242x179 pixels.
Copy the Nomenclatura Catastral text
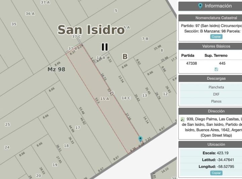click(x=216, y=37)
